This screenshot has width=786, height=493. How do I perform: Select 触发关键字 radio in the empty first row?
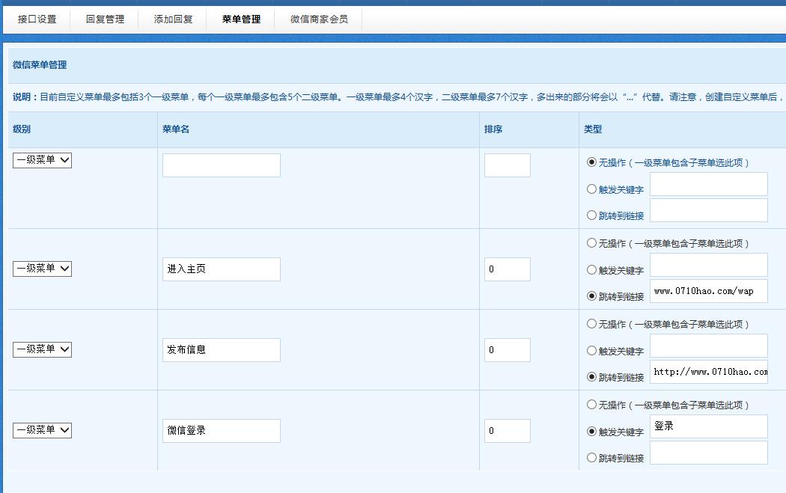coord(592,189)
